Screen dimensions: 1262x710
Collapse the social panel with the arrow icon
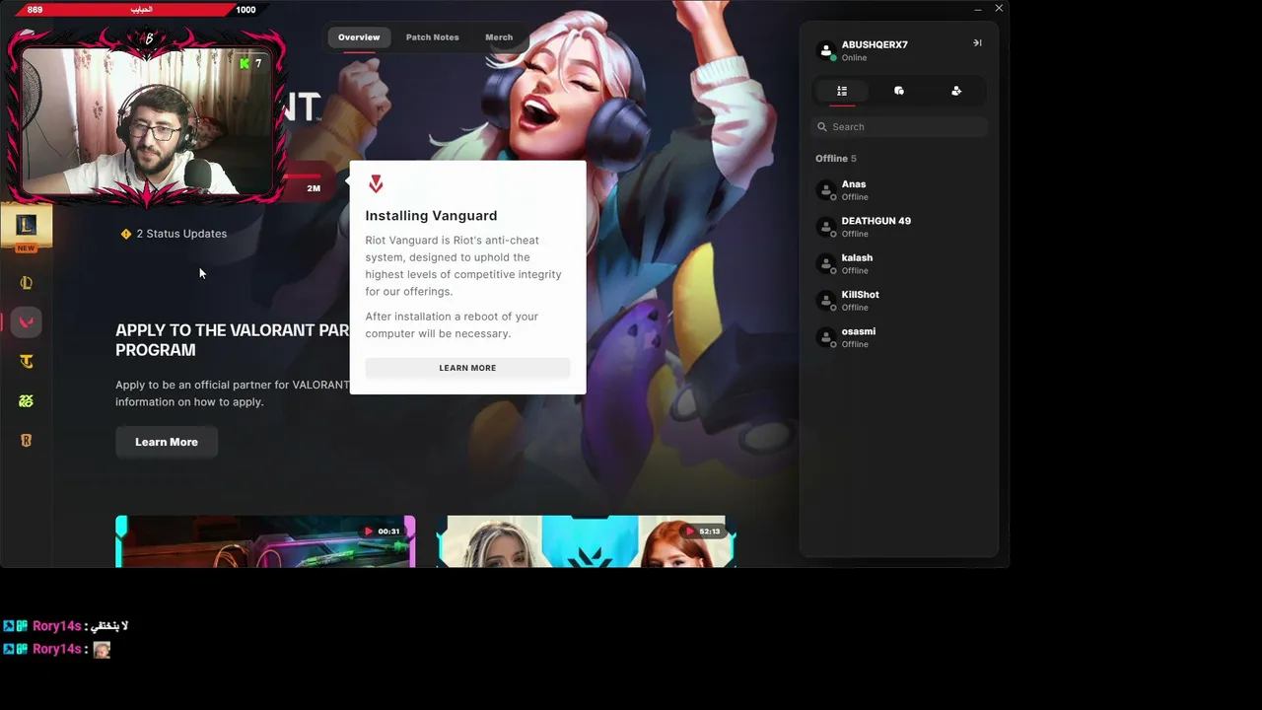click(x=977, y=42)
